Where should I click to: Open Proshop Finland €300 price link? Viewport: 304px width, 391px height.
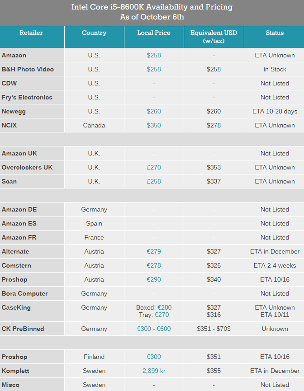tap(154, 357)
